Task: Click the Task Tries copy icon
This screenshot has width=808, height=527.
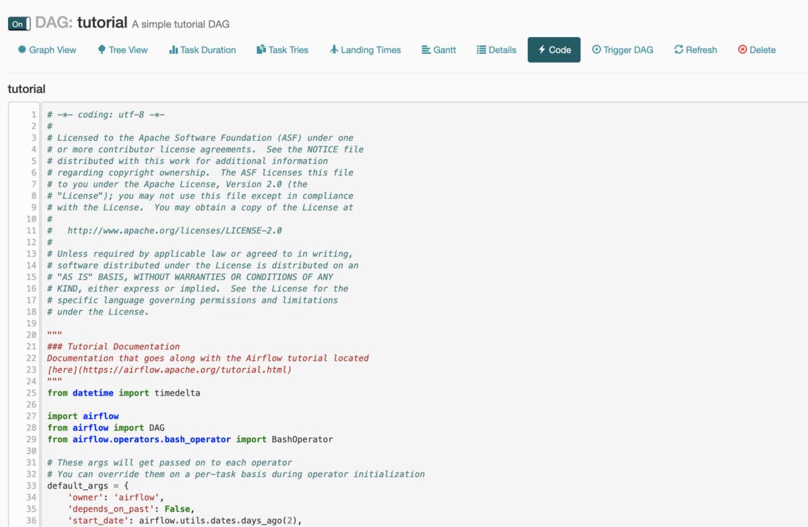Action: [x=261, y=50]
